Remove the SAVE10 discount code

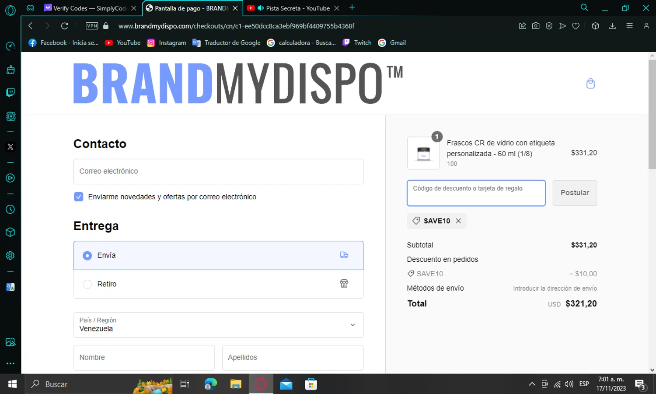point(458,221)
